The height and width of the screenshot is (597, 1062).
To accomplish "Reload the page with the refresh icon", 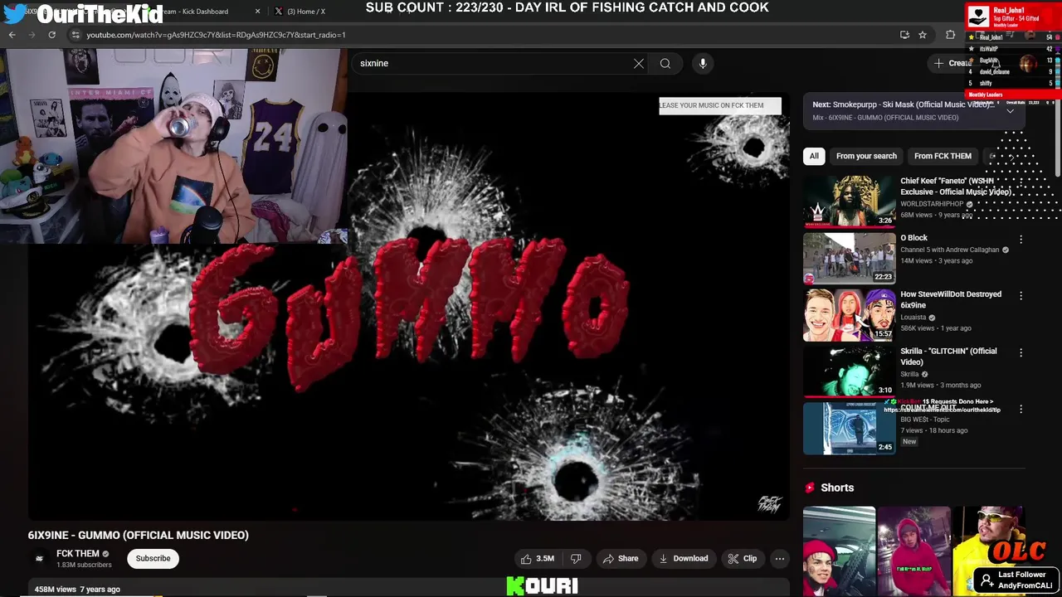I will [x=51, y=35].
